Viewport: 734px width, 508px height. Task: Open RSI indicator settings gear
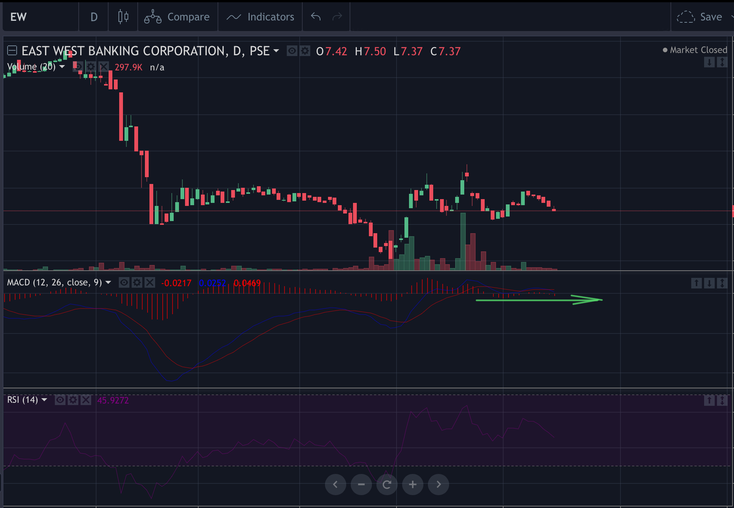pyautogui.click(x=73, y=400)
